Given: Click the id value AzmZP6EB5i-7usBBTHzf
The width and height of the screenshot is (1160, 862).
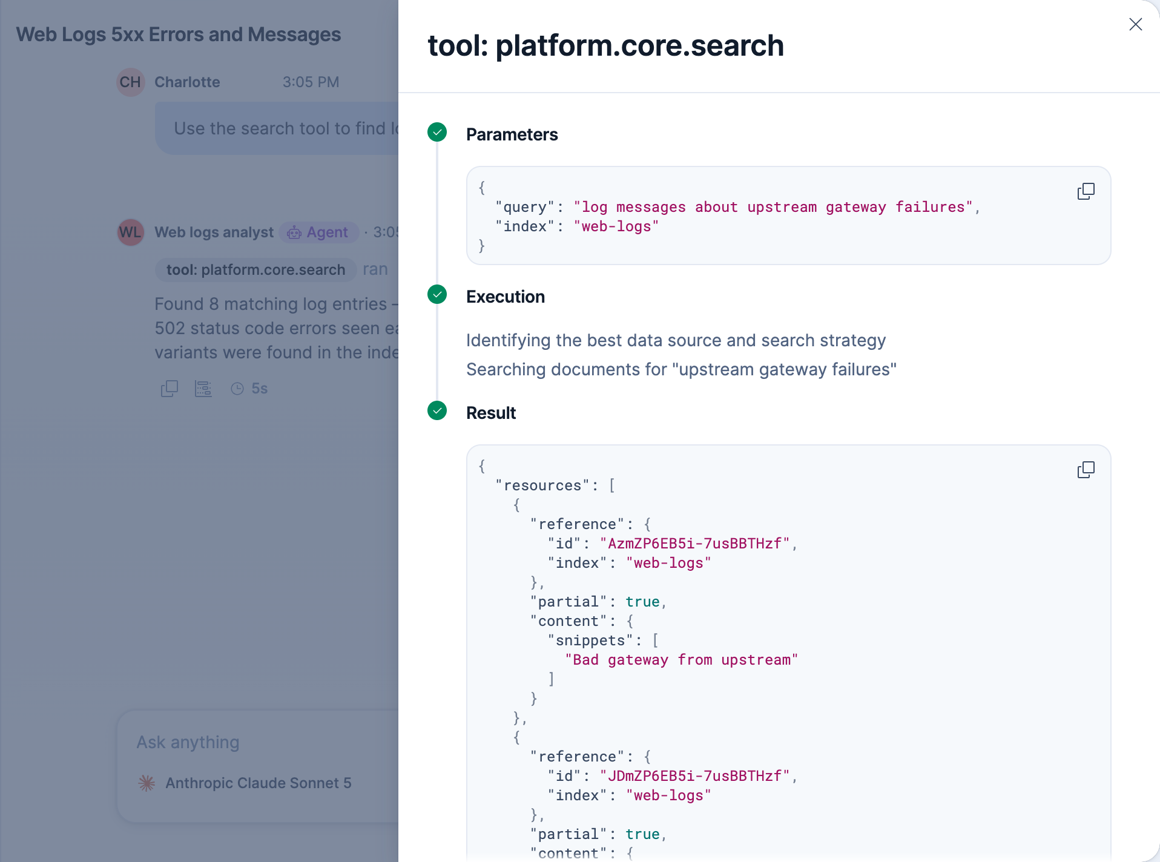Looking at the screenshot, I should 694,544.
